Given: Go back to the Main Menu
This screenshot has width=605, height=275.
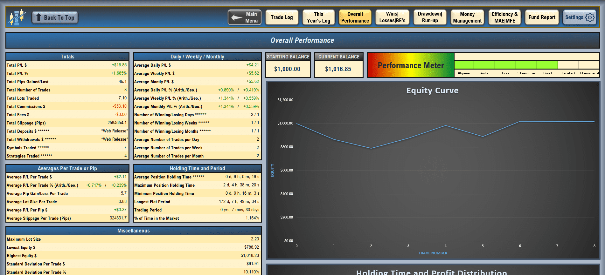Looking at the screenshot, I should point(245,17).
